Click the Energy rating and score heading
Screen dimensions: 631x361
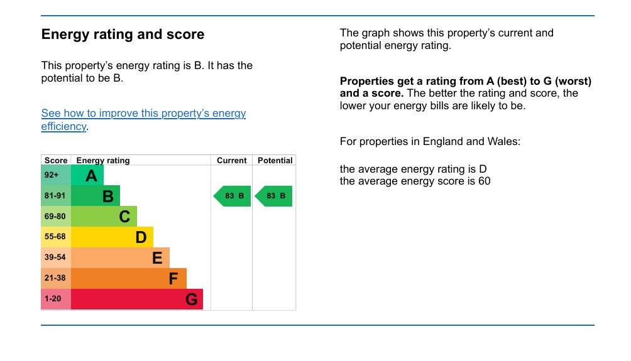pos(123,35)
